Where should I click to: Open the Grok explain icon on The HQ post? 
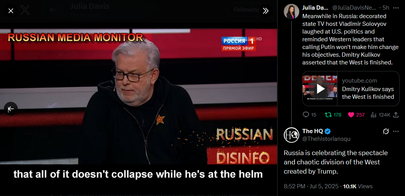click(x=386, y=132)
